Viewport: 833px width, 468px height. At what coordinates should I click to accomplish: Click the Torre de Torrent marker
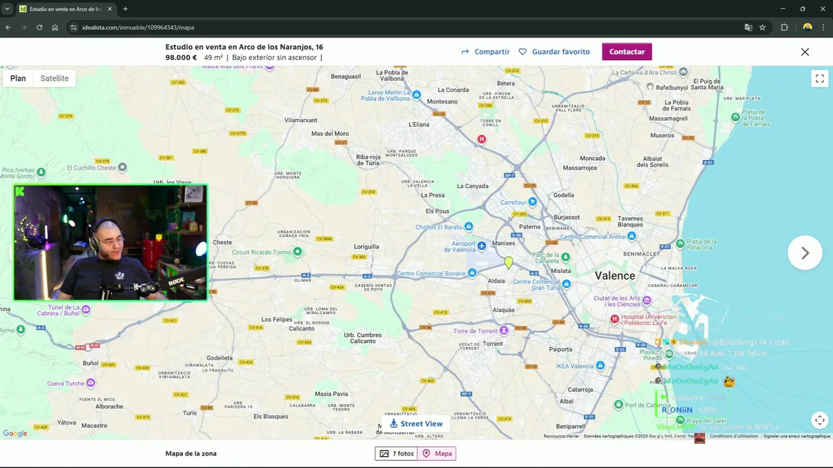tap(504, 331)
